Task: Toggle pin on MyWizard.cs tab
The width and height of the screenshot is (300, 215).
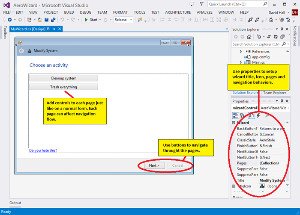Action: point(54,29)
